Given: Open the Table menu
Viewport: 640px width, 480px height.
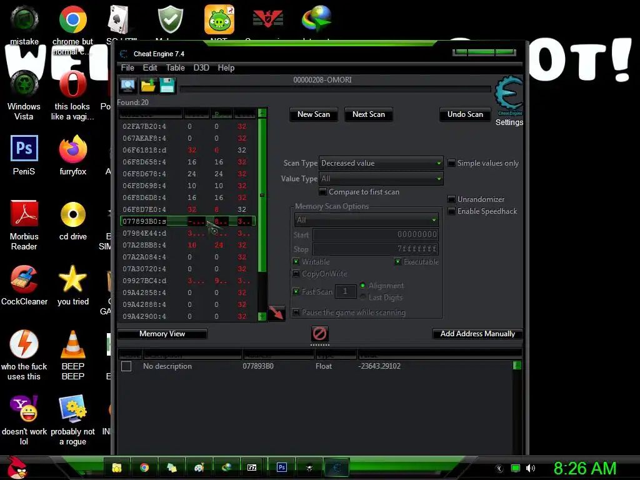Looking at the screenshot, I should 175,67.
